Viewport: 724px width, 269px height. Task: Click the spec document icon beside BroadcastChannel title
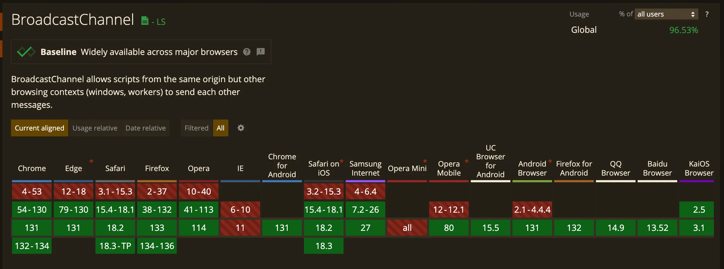pyautogui.click(x=144, y=21)
